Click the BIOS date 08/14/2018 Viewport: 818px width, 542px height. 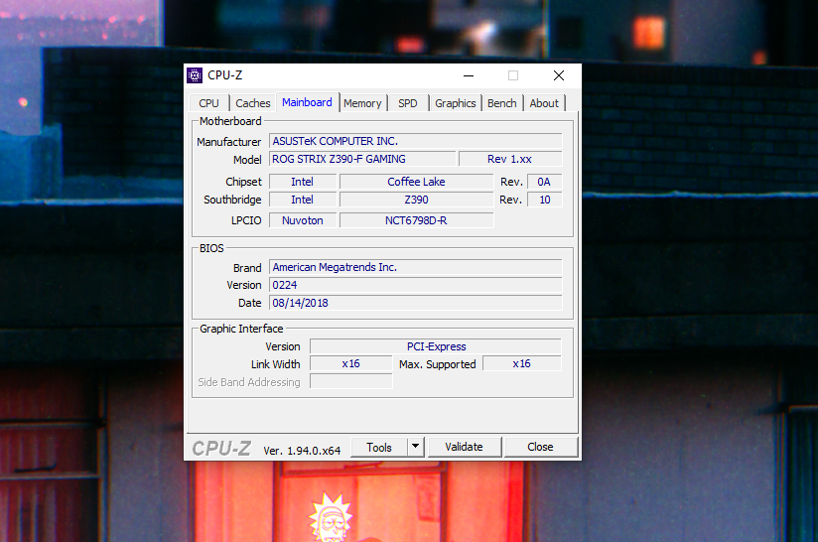coord(416,303)
